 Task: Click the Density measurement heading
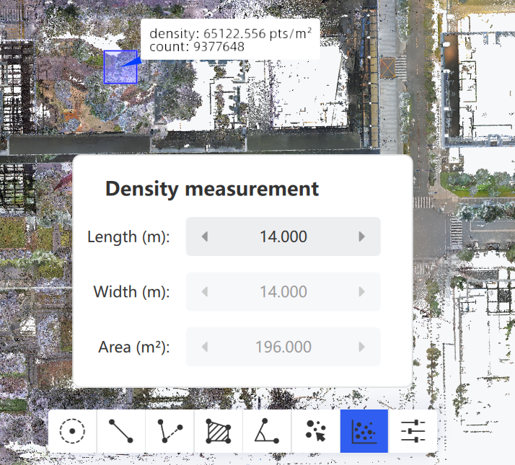coord(212,189)
